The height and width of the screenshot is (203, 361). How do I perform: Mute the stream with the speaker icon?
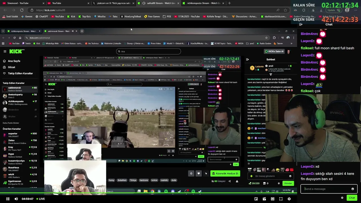[16, 199]
